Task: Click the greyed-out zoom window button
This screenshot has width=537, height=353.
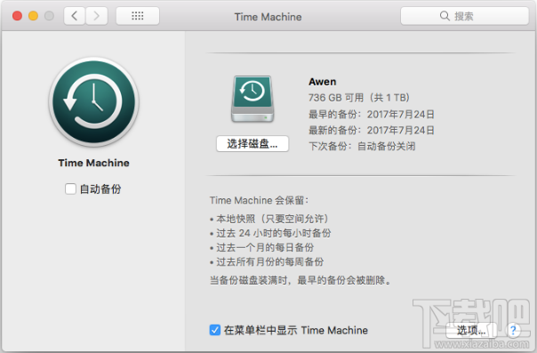Action: (x=49, y=16)
